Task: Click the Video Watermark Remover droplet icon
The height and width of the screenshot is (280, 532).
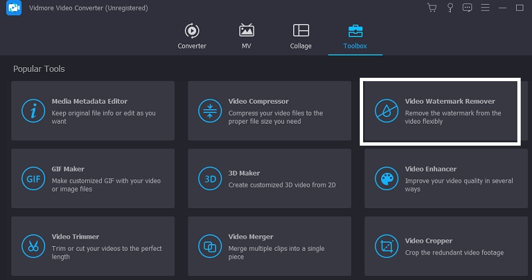Action: [386, 111]
